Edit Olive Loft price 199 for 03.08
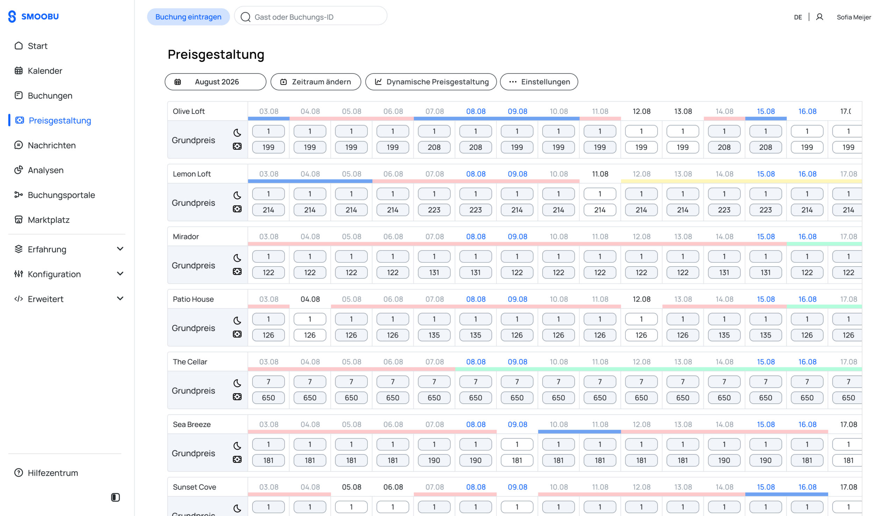This screenshot has height=516, width=895. pyautogui.click(x=268, y=147)
